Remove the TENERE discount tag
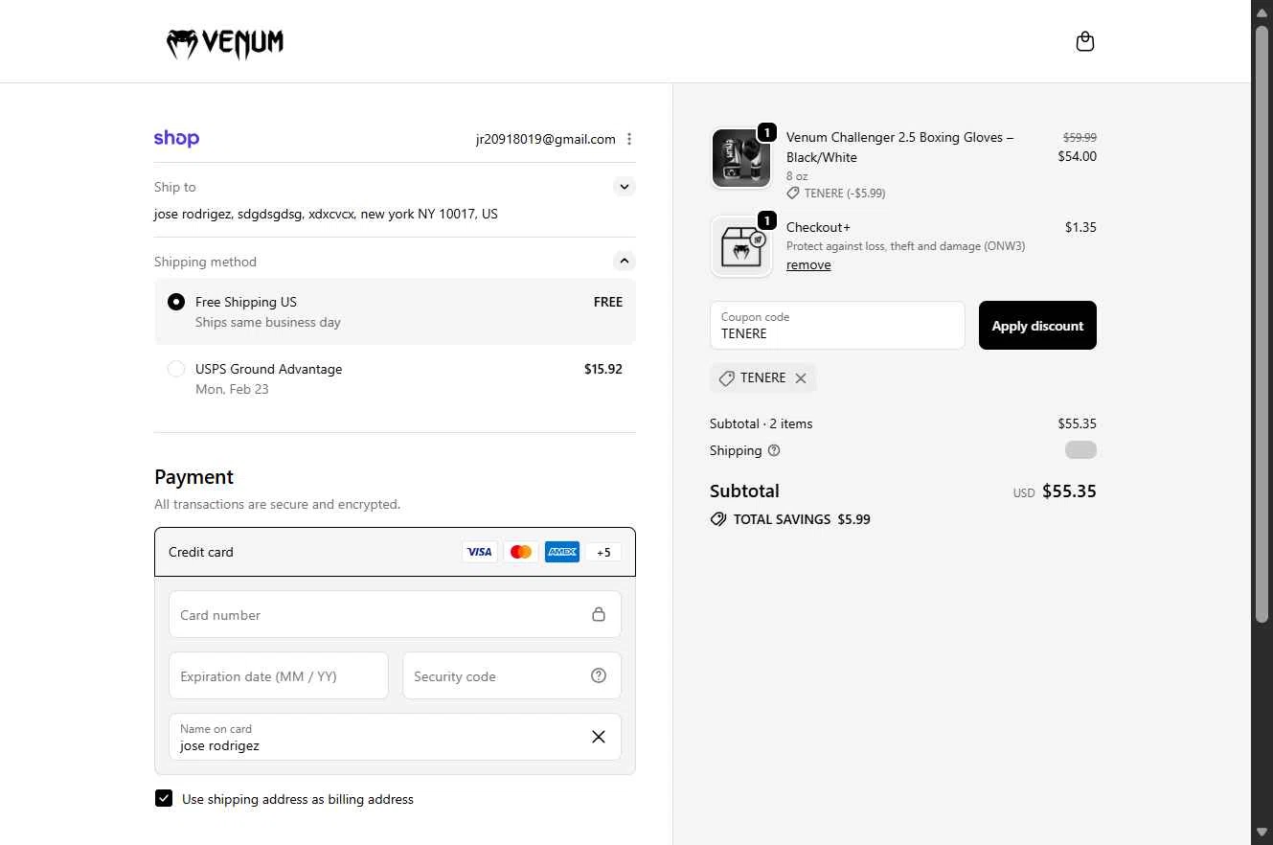Viewport: 1273px width, 845px height. pos(801,378)
